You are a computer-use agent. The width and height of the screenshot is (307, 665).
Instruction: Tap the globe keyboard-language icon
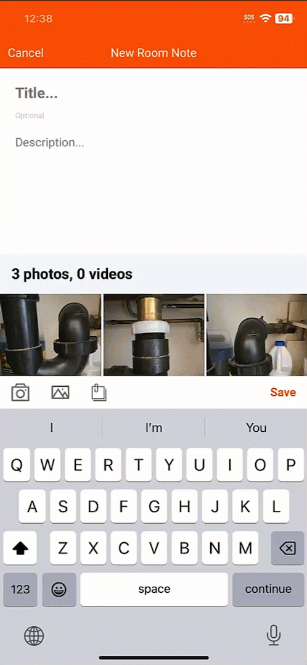pyautogui.click(x=34, y=636)
